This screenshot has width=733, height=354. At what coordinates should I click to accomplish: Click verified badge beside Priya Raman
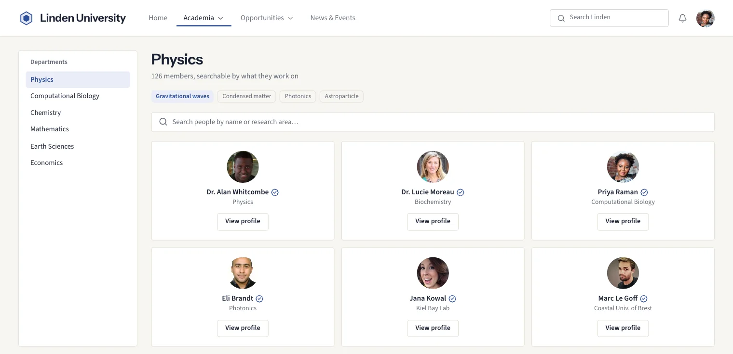[x=644, y=192]
